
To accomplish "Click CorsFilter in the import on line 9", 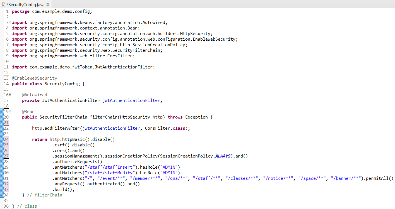I will (x=120, y=56).
